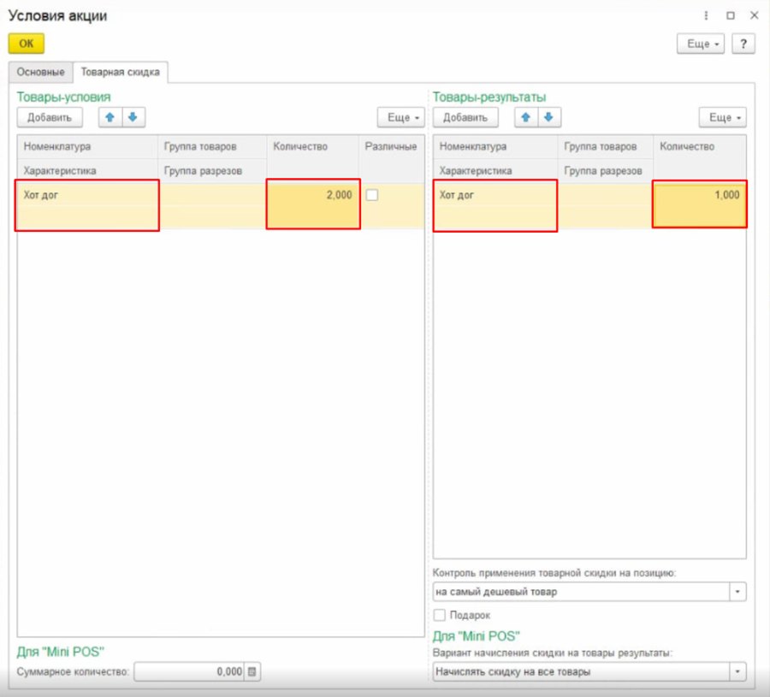Click the Суммарное количество input field
Image resolution: width=770 pixels, height=697 pixels.
point(190,671)
